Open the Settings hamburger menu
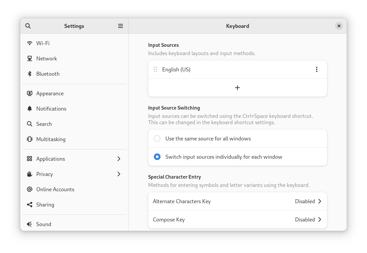Image resolution: width=367 pixels, height=253 pixels. (x=121, y=26)
